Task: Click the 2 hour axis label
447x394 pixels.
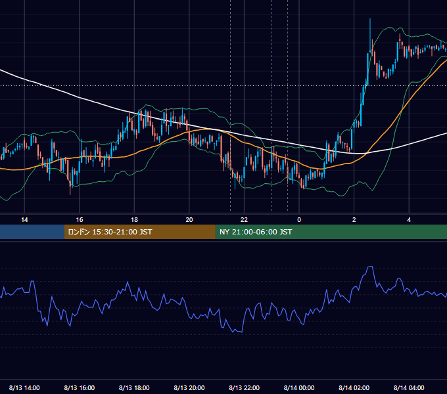Action: click(x=354, y=220)
